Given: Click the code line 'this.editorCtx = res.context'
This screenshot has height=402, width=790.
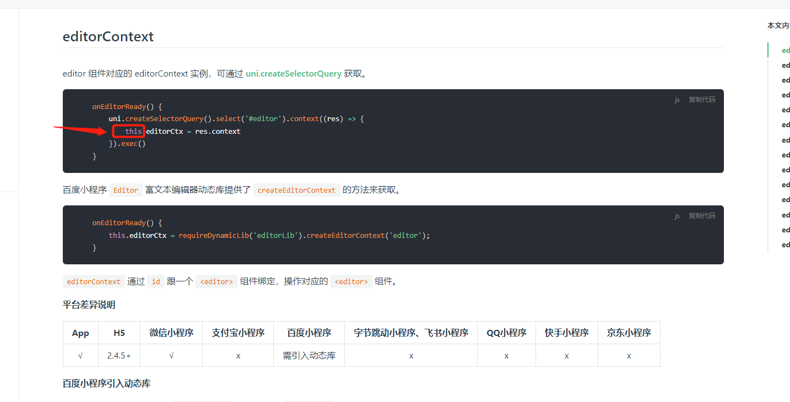Looking at the screenshot, I should coord(183,131).
